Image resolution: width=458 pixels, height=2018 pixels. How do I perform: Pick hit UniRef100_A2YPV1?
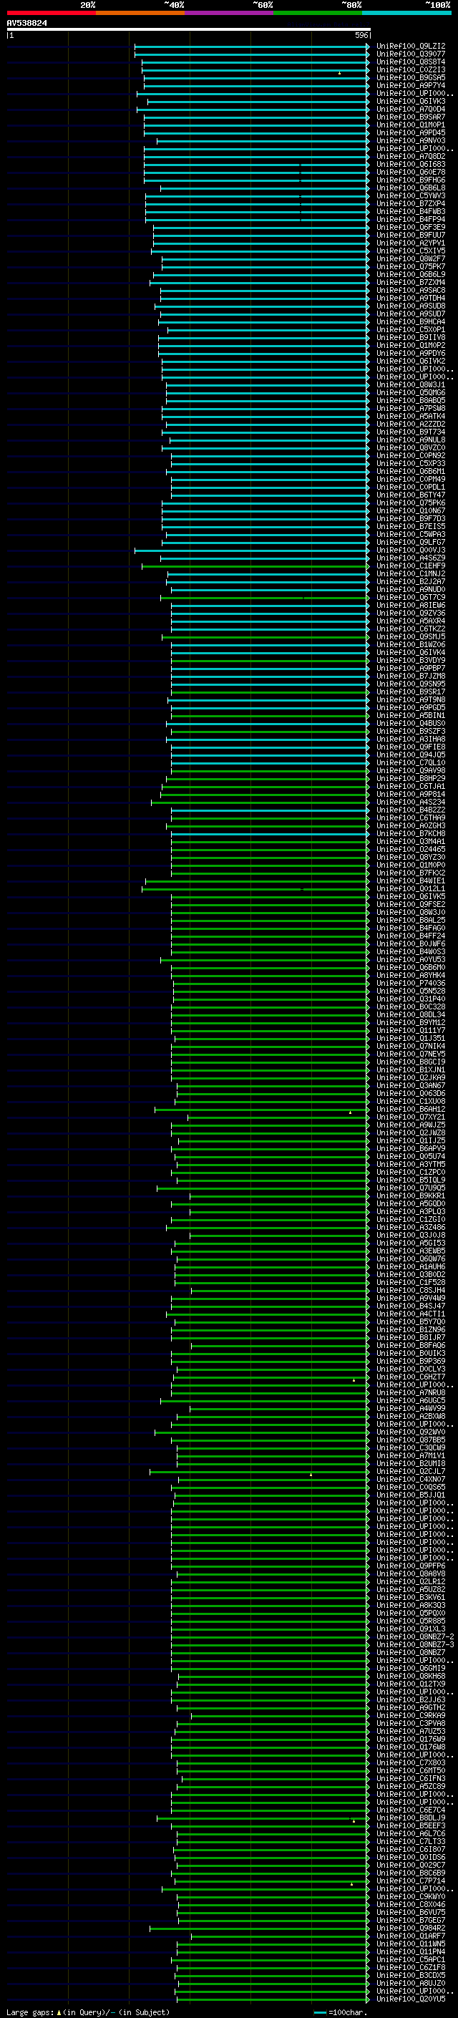tap(410, 243)
